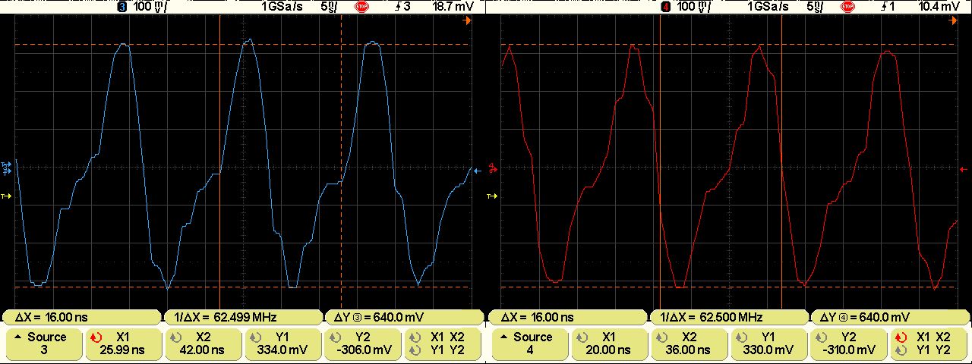Screen dimensions: 972x364
Task: Select the X1 20.00 ns cursor softkey
Action: click(x=609, y=344)
